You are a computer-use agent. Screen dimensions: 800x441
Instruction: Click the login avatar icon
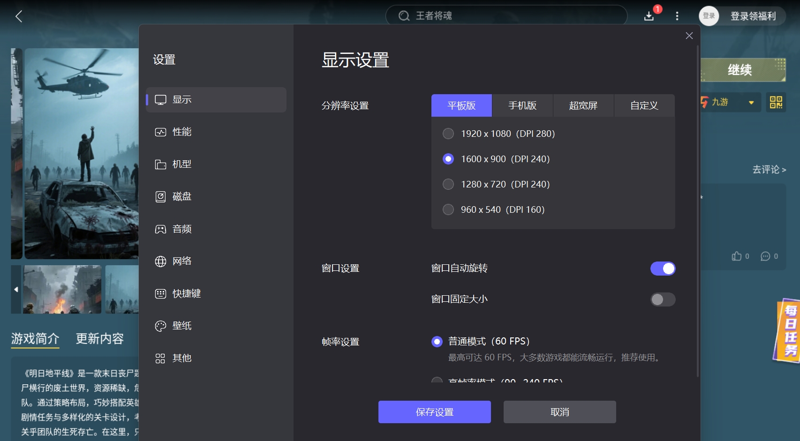pos(709,16)
